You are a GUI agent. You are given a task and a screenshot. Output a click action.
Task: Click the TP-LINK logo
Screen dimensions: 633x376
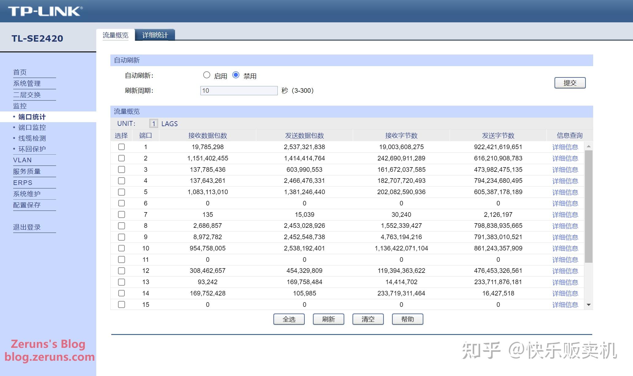pos(45,11)
